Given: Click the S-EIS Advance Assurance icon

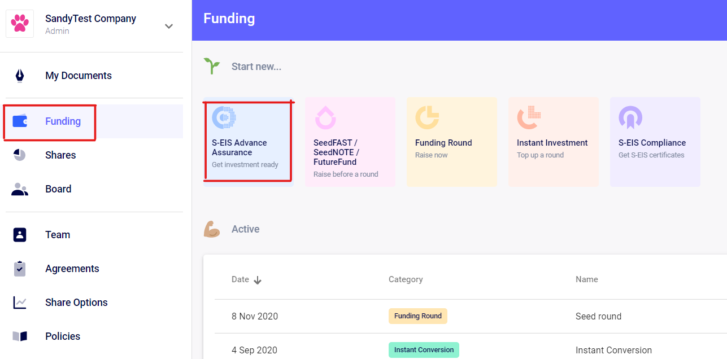Looking at the screenshot, I should tap(224, 117).
